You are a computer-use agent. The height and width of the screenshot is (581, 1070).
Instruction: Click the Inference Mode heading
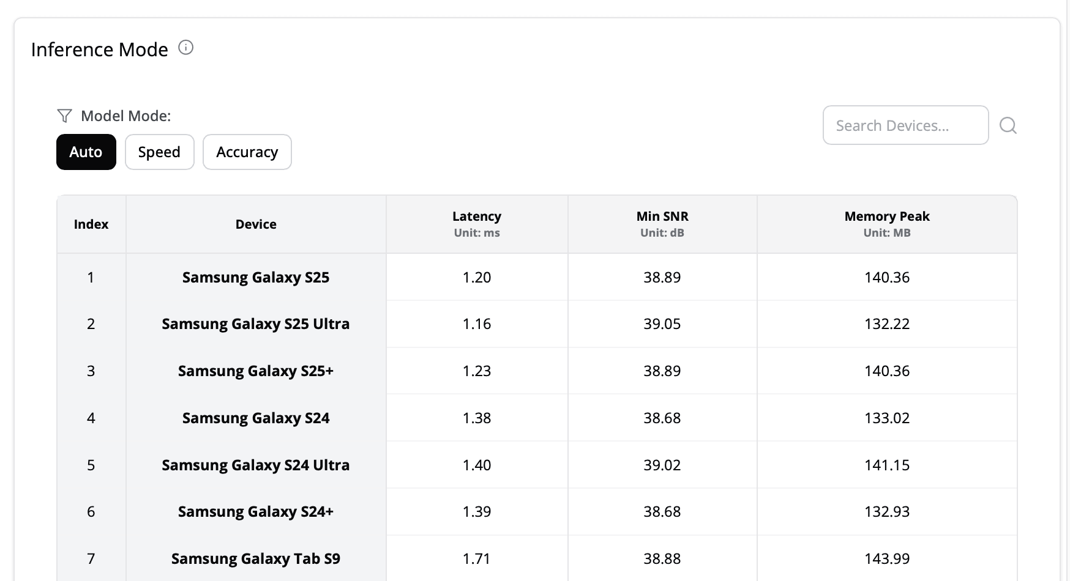(x=100, y=50)
